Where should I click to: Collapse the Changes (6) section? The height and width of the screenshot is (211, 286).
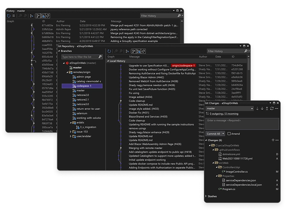[206, 140]
